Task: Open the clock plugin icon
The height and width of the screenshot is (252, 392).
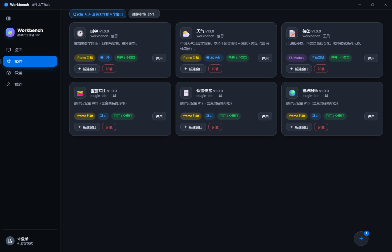Action: pos(80,33)
